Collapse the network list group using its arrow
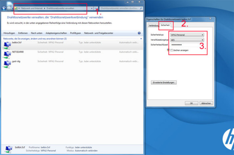This screenshot has width=234, height=155. point(141,39)
